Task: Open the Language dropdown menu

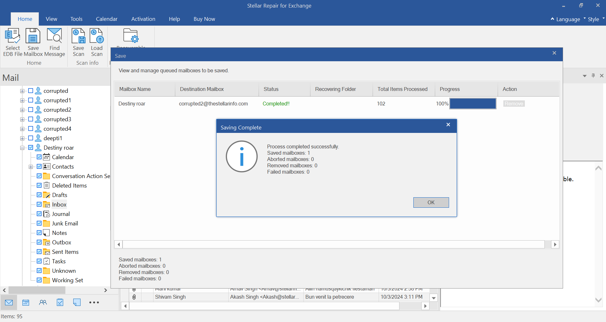Action: tap(568, 19)
